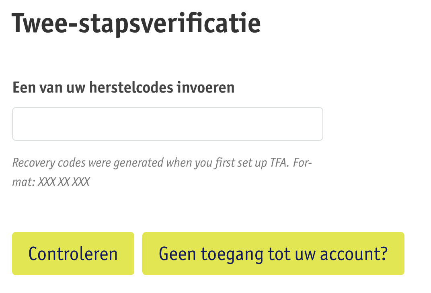Hit the left yellow Controleren button
The image size is (431, 293).
tap(73, 254)
